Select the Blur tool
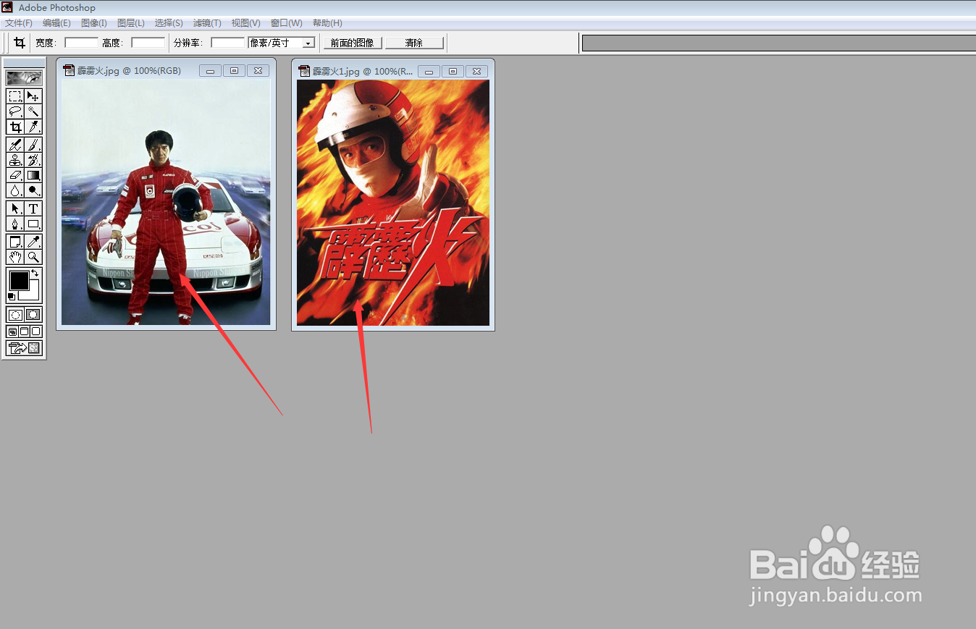 15,190
